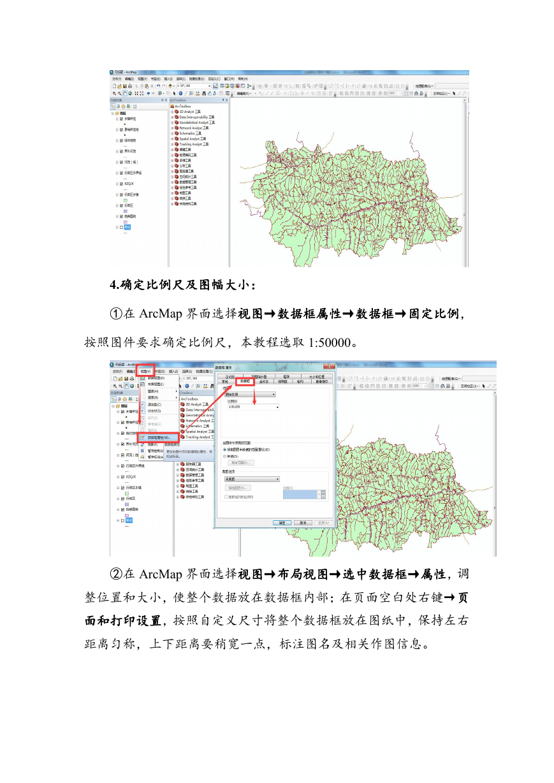Click the pink 地类图斑 symbol swatch, upper screenshot
554x783 pixels.
126,222
